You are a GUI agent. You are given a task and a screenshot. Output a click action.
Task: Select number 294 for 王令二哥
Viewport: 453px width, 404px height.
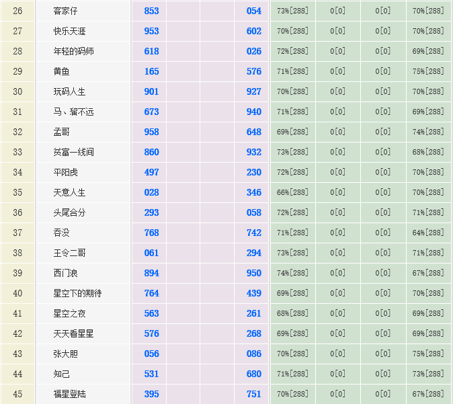click(253, 253)
